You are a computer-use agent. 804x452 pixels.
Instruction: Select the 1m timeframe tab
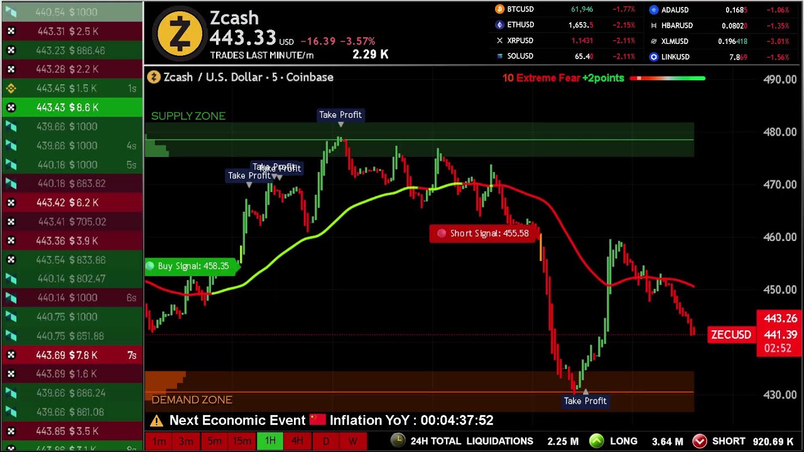[159, 441]
